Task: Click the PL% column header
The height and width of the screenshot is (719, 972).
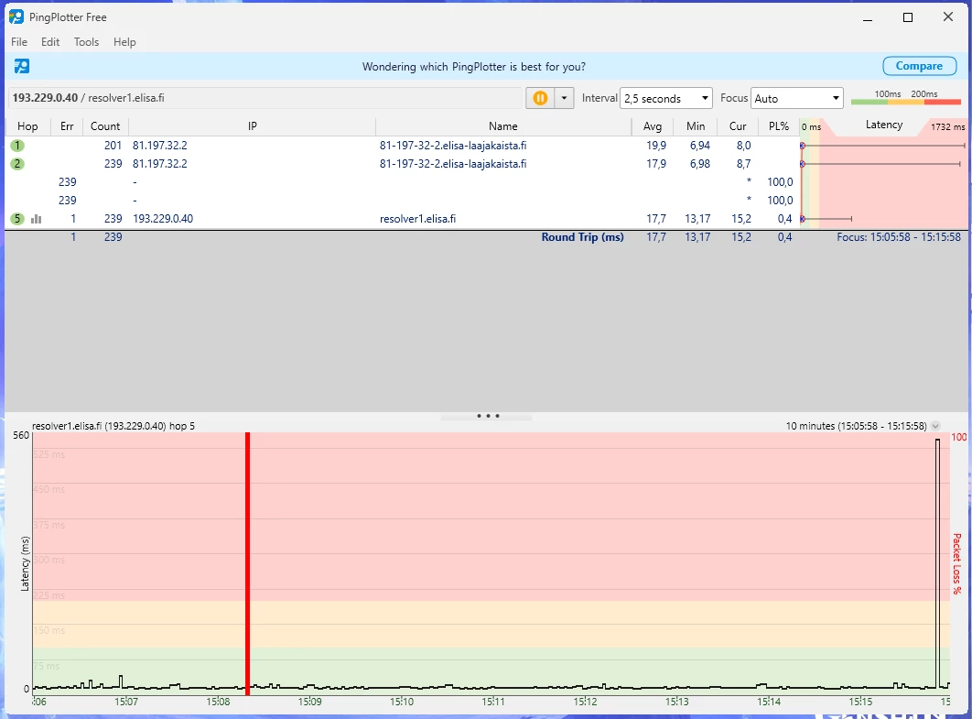Action: click(778, 126)
